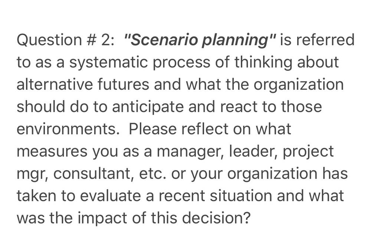This screenshot has height=235, width=380.
Task: Click the word "referred" ending first line
Action: pos(325,40)
